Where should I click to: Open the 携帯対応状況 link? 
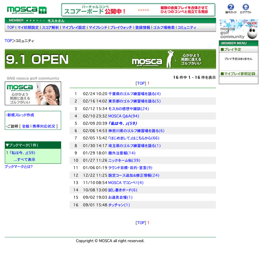point(44,126)
